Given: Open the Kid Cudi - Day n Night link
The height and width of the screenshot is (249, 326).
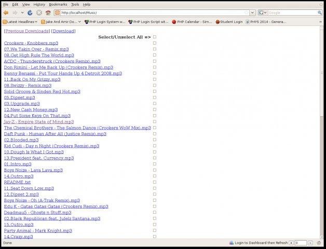Looking at the screenshot, I should pyautogui.click(x=51, y=146).
